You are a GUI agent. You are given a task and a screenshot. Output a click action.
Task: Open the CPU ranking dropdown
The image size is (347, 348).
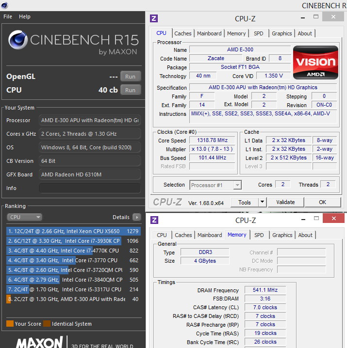(24, 217)
